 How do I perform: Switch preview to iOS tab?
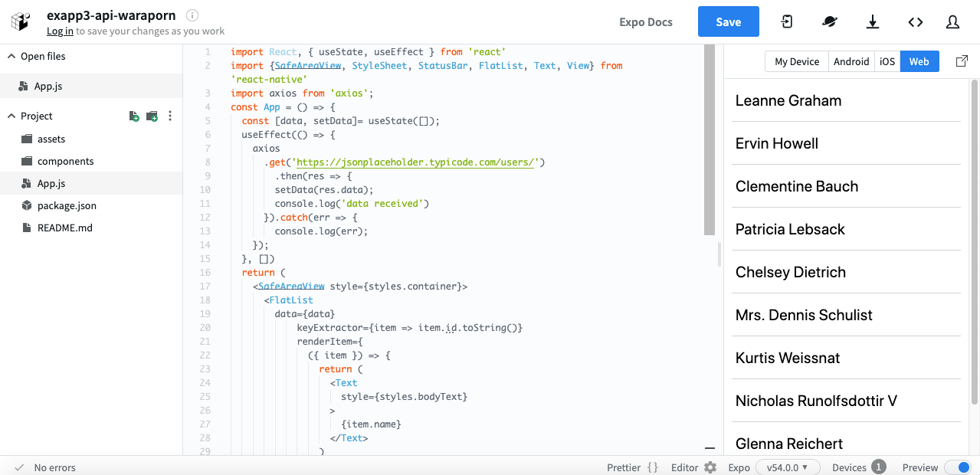click(x=887, y=62)
